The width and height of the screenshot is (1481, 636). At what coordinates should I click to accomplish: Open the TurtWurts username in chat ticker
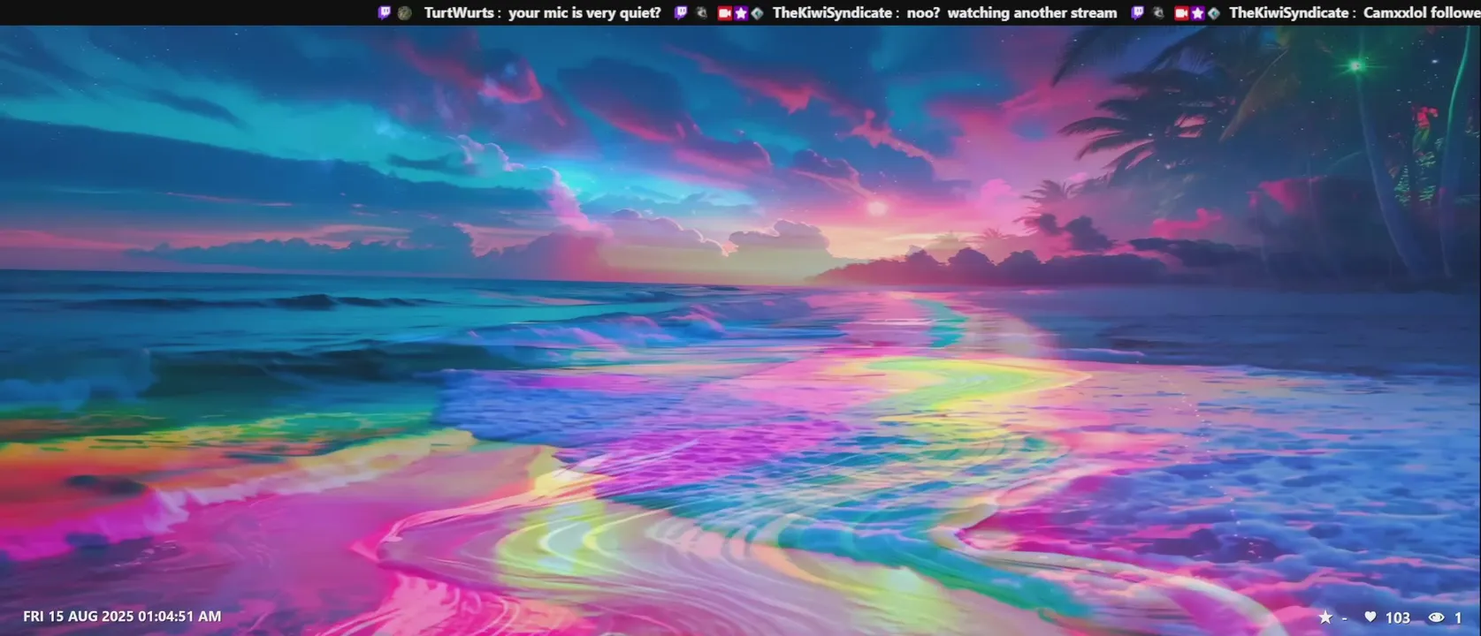pyautogui.click(x=459, y=12)
